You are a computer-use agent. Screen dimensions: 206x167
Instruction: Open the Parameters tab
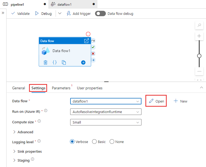tap(61, 88)
